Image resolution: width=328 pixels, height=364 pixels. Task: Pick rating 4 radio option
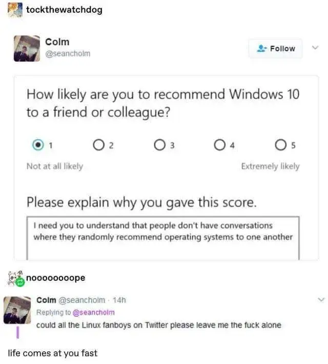pyautogui.click(x=219, y=145)
